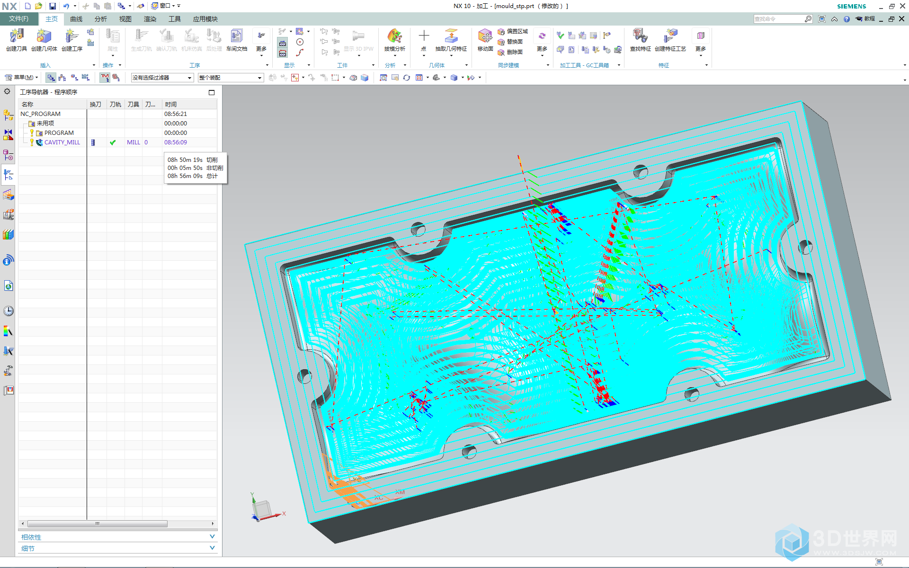Click the shaded cube rendering style icon

coord(454,78)
